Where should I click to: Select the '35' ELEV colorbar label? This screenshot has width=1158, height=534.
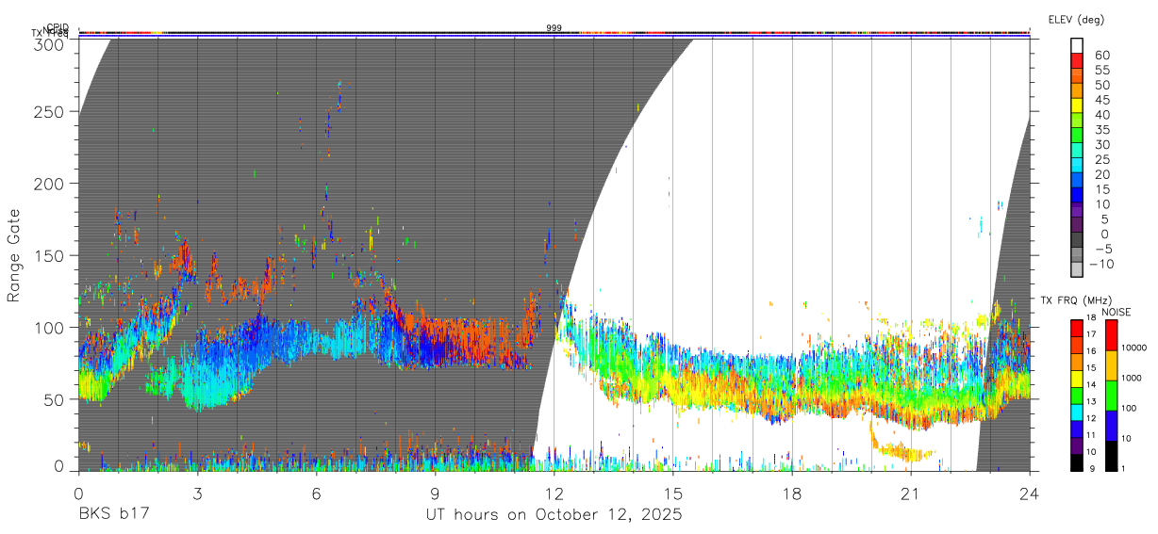click(1102, 129)
